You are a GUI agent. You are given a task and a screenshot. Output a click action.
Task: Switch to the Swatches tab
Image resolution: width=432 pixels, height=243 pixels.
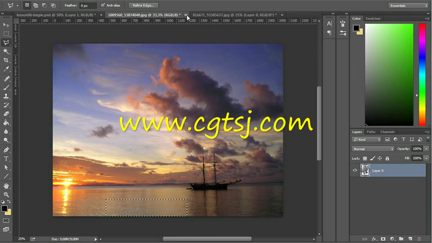[x=373, y=18]
